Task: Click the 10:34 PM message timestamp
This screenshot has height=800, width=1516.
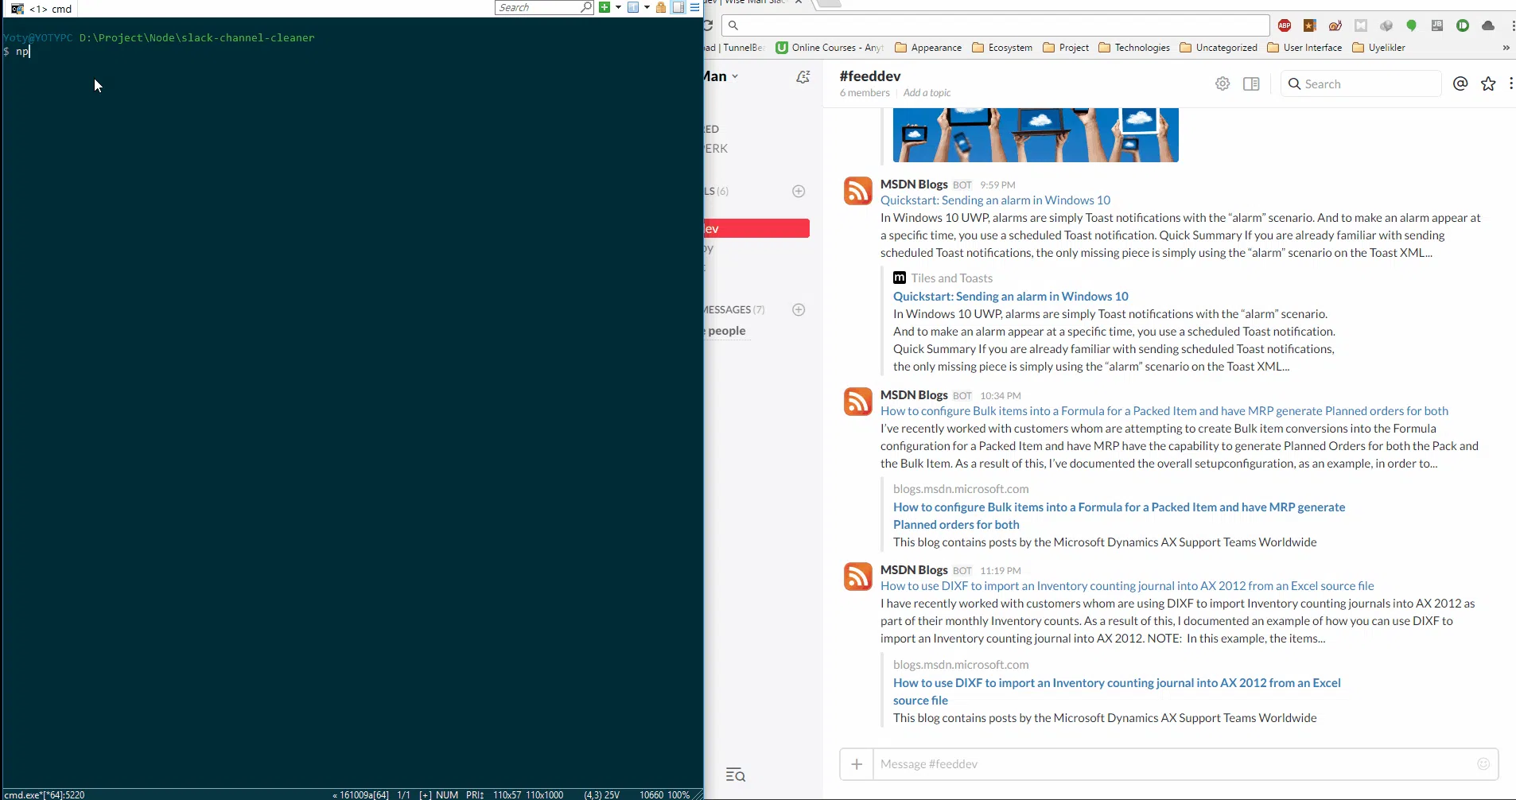Action: point(1001,395)
